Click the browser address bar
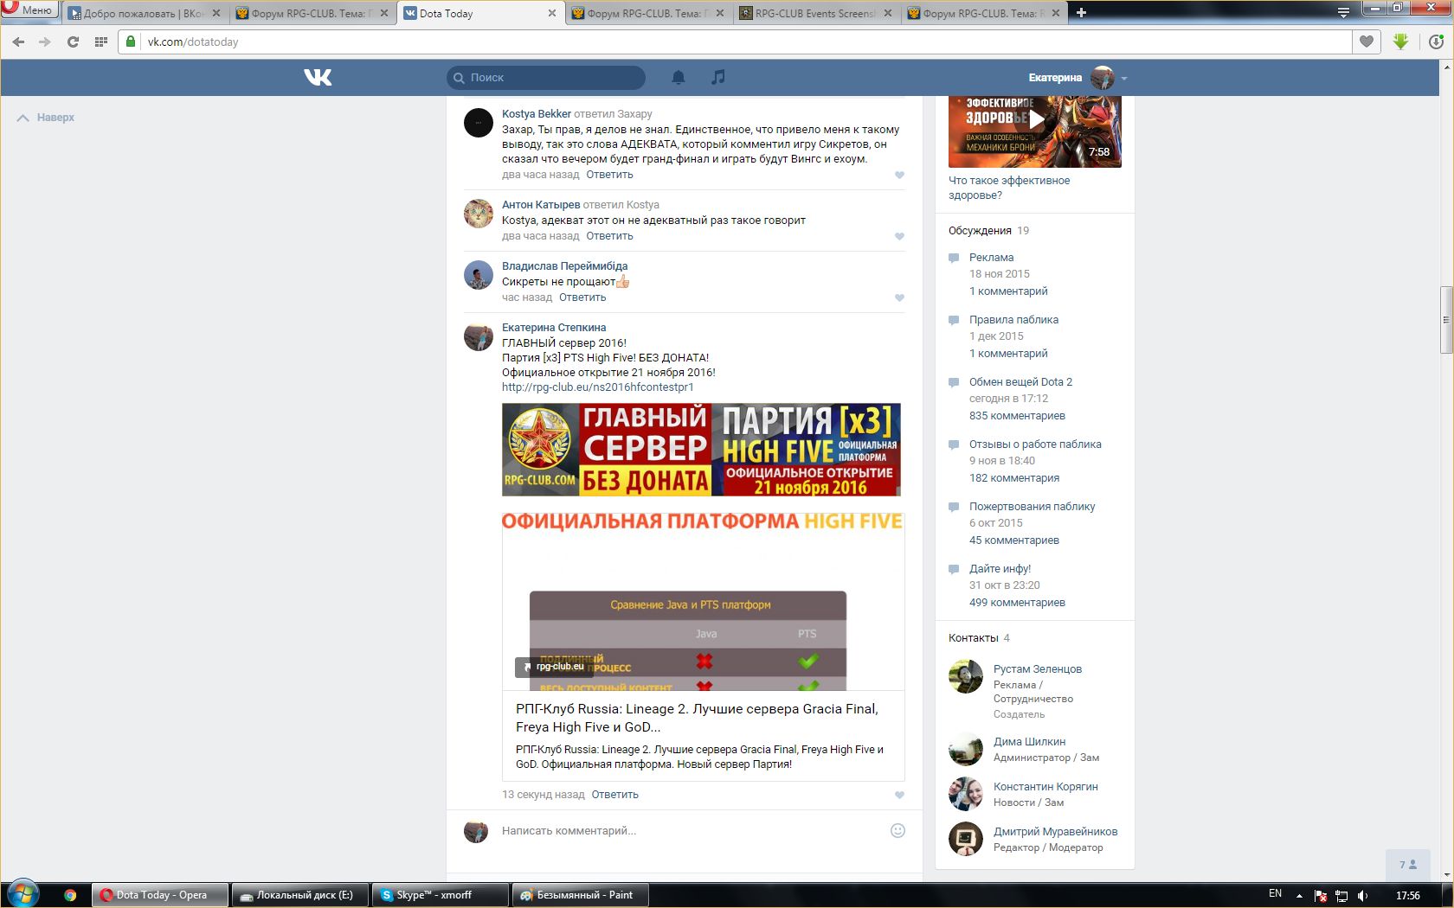 tap(736, 42)
